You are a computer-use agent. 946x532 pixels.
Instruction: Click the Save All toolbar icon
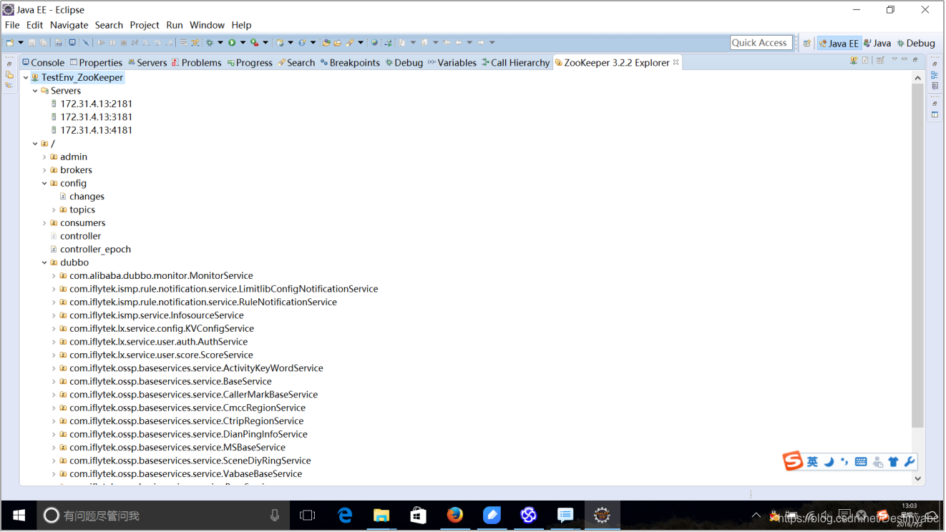(43, 43)
